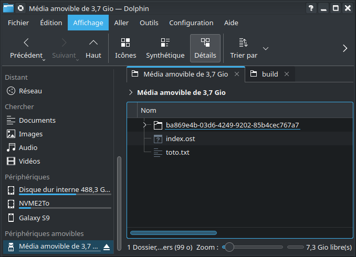Open the Affichage menu
The width and height of the screenshot is (356, 257).
(x=88, y=23)
